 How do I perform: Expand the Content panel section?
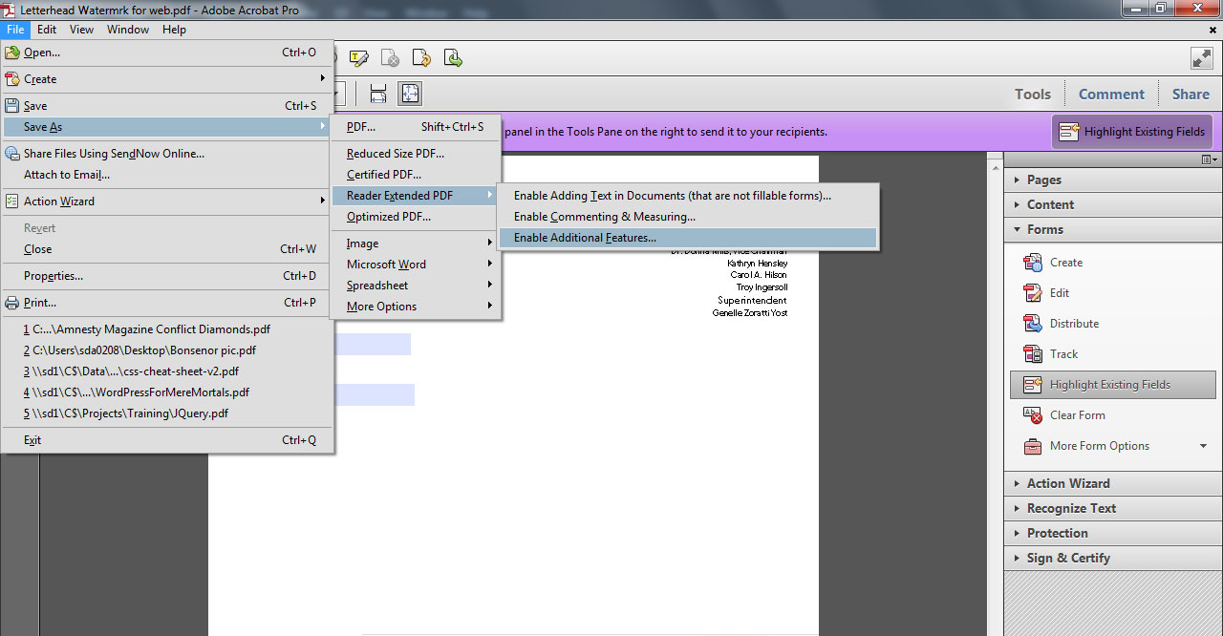1112,204
